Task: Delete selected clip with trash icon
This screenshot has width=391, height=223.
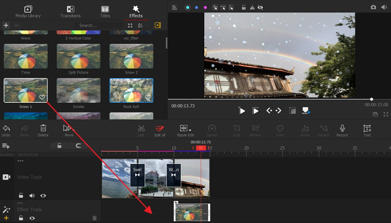Action: tap(43, 130)
